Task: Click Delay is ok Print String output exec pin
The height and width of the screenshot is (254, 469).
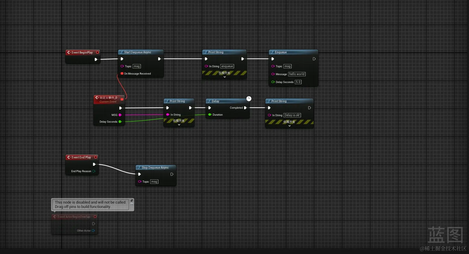Action: click(309, 108)
